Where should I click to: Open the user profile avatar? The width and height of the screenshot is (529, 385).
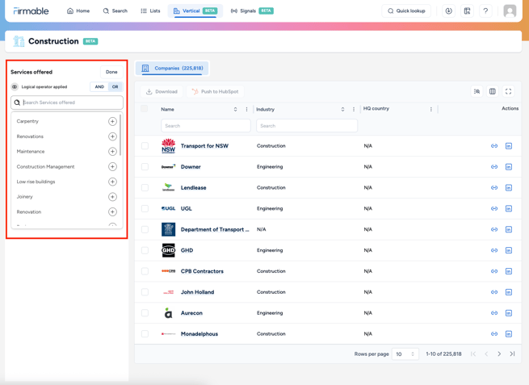point(510,10)
